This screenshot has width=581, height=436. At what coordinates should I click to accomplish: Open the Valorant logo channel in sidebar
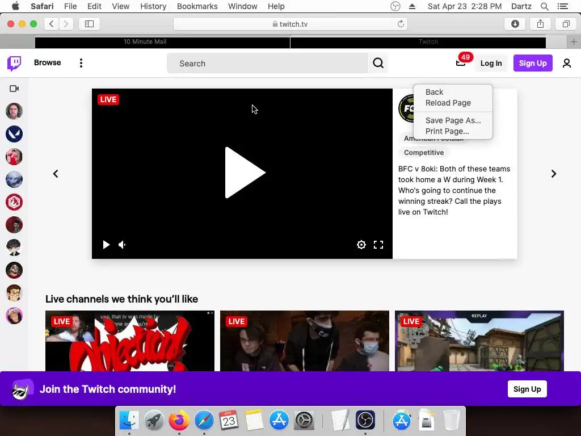pyautogui.click(x=14, y=134)
